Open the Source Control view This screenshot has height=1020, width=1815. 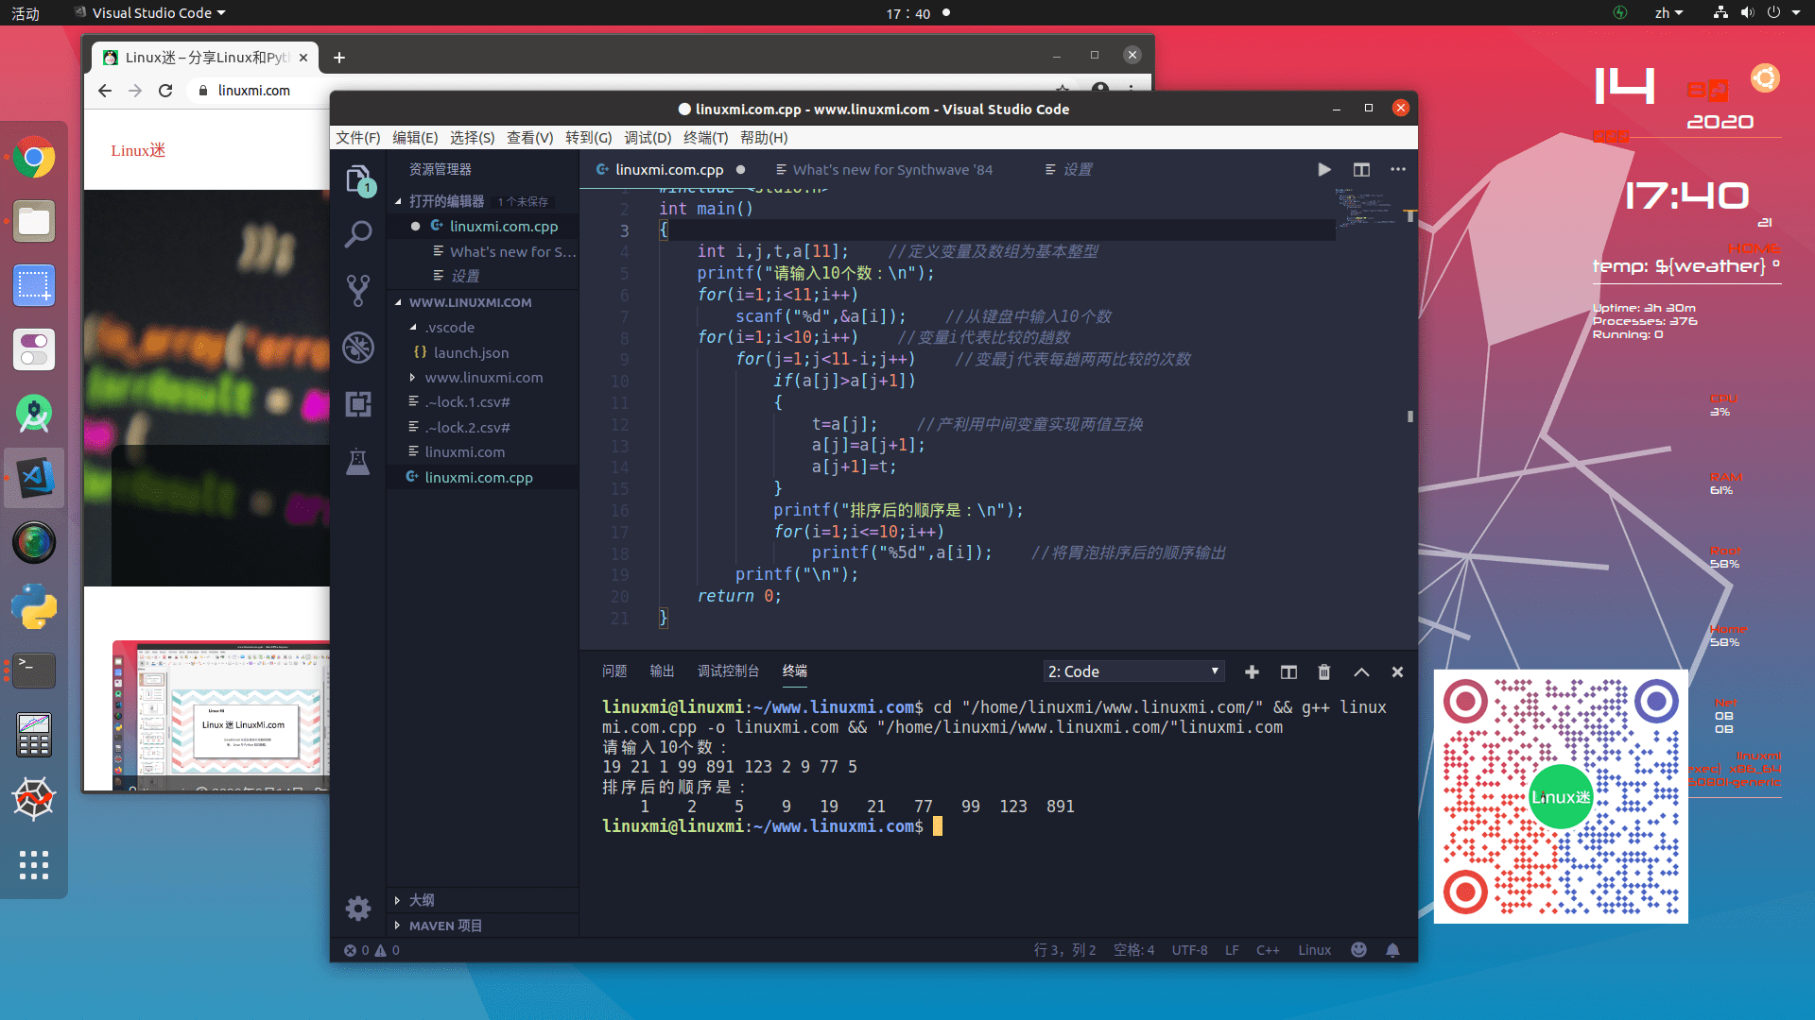(x=358, y=290)
